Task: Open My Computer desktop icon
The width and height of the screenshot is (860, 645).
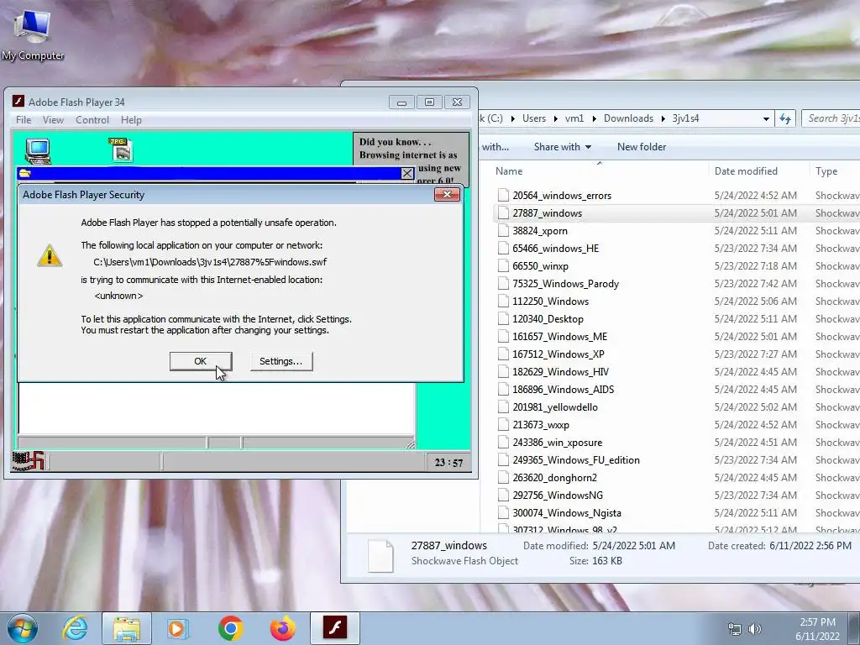Action: (33, 35)
